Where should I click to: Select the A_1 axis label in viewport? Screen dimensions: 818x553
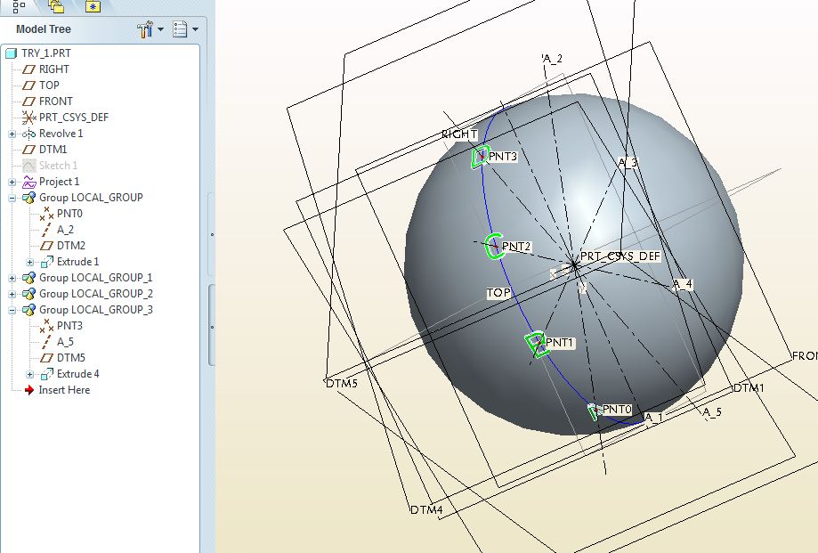pos(653,418)
